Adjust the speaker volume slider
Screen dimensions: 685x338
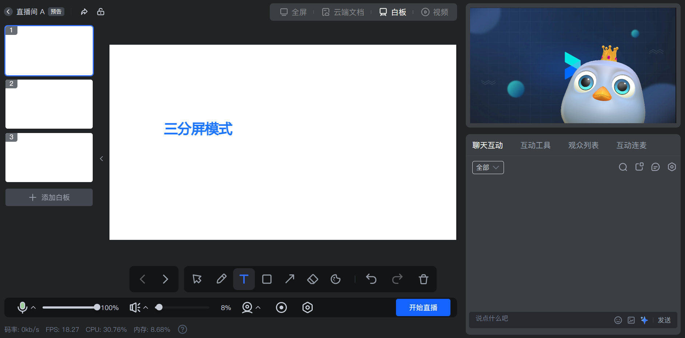pos(182,307)
